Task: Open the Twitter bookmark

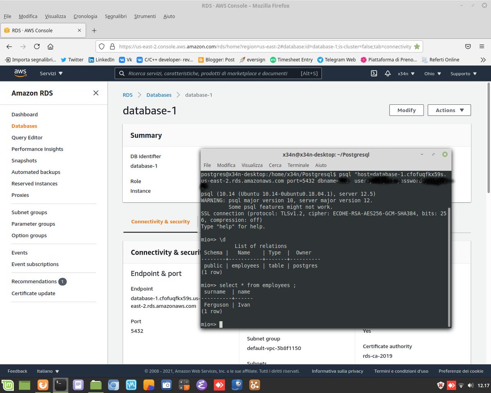Action: [x=72, y=60]
